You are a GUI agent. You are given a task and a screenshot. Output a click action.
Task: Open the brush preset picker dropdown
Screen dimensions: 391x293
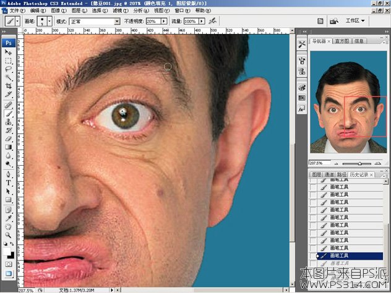click(49, 22)
